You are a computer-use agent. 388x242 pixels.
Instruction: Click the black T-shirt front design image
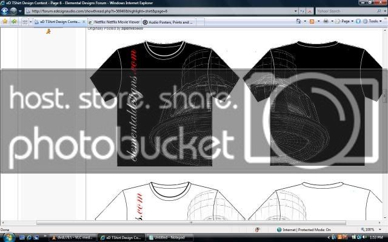pyautogui.click(x=164, y=103)
